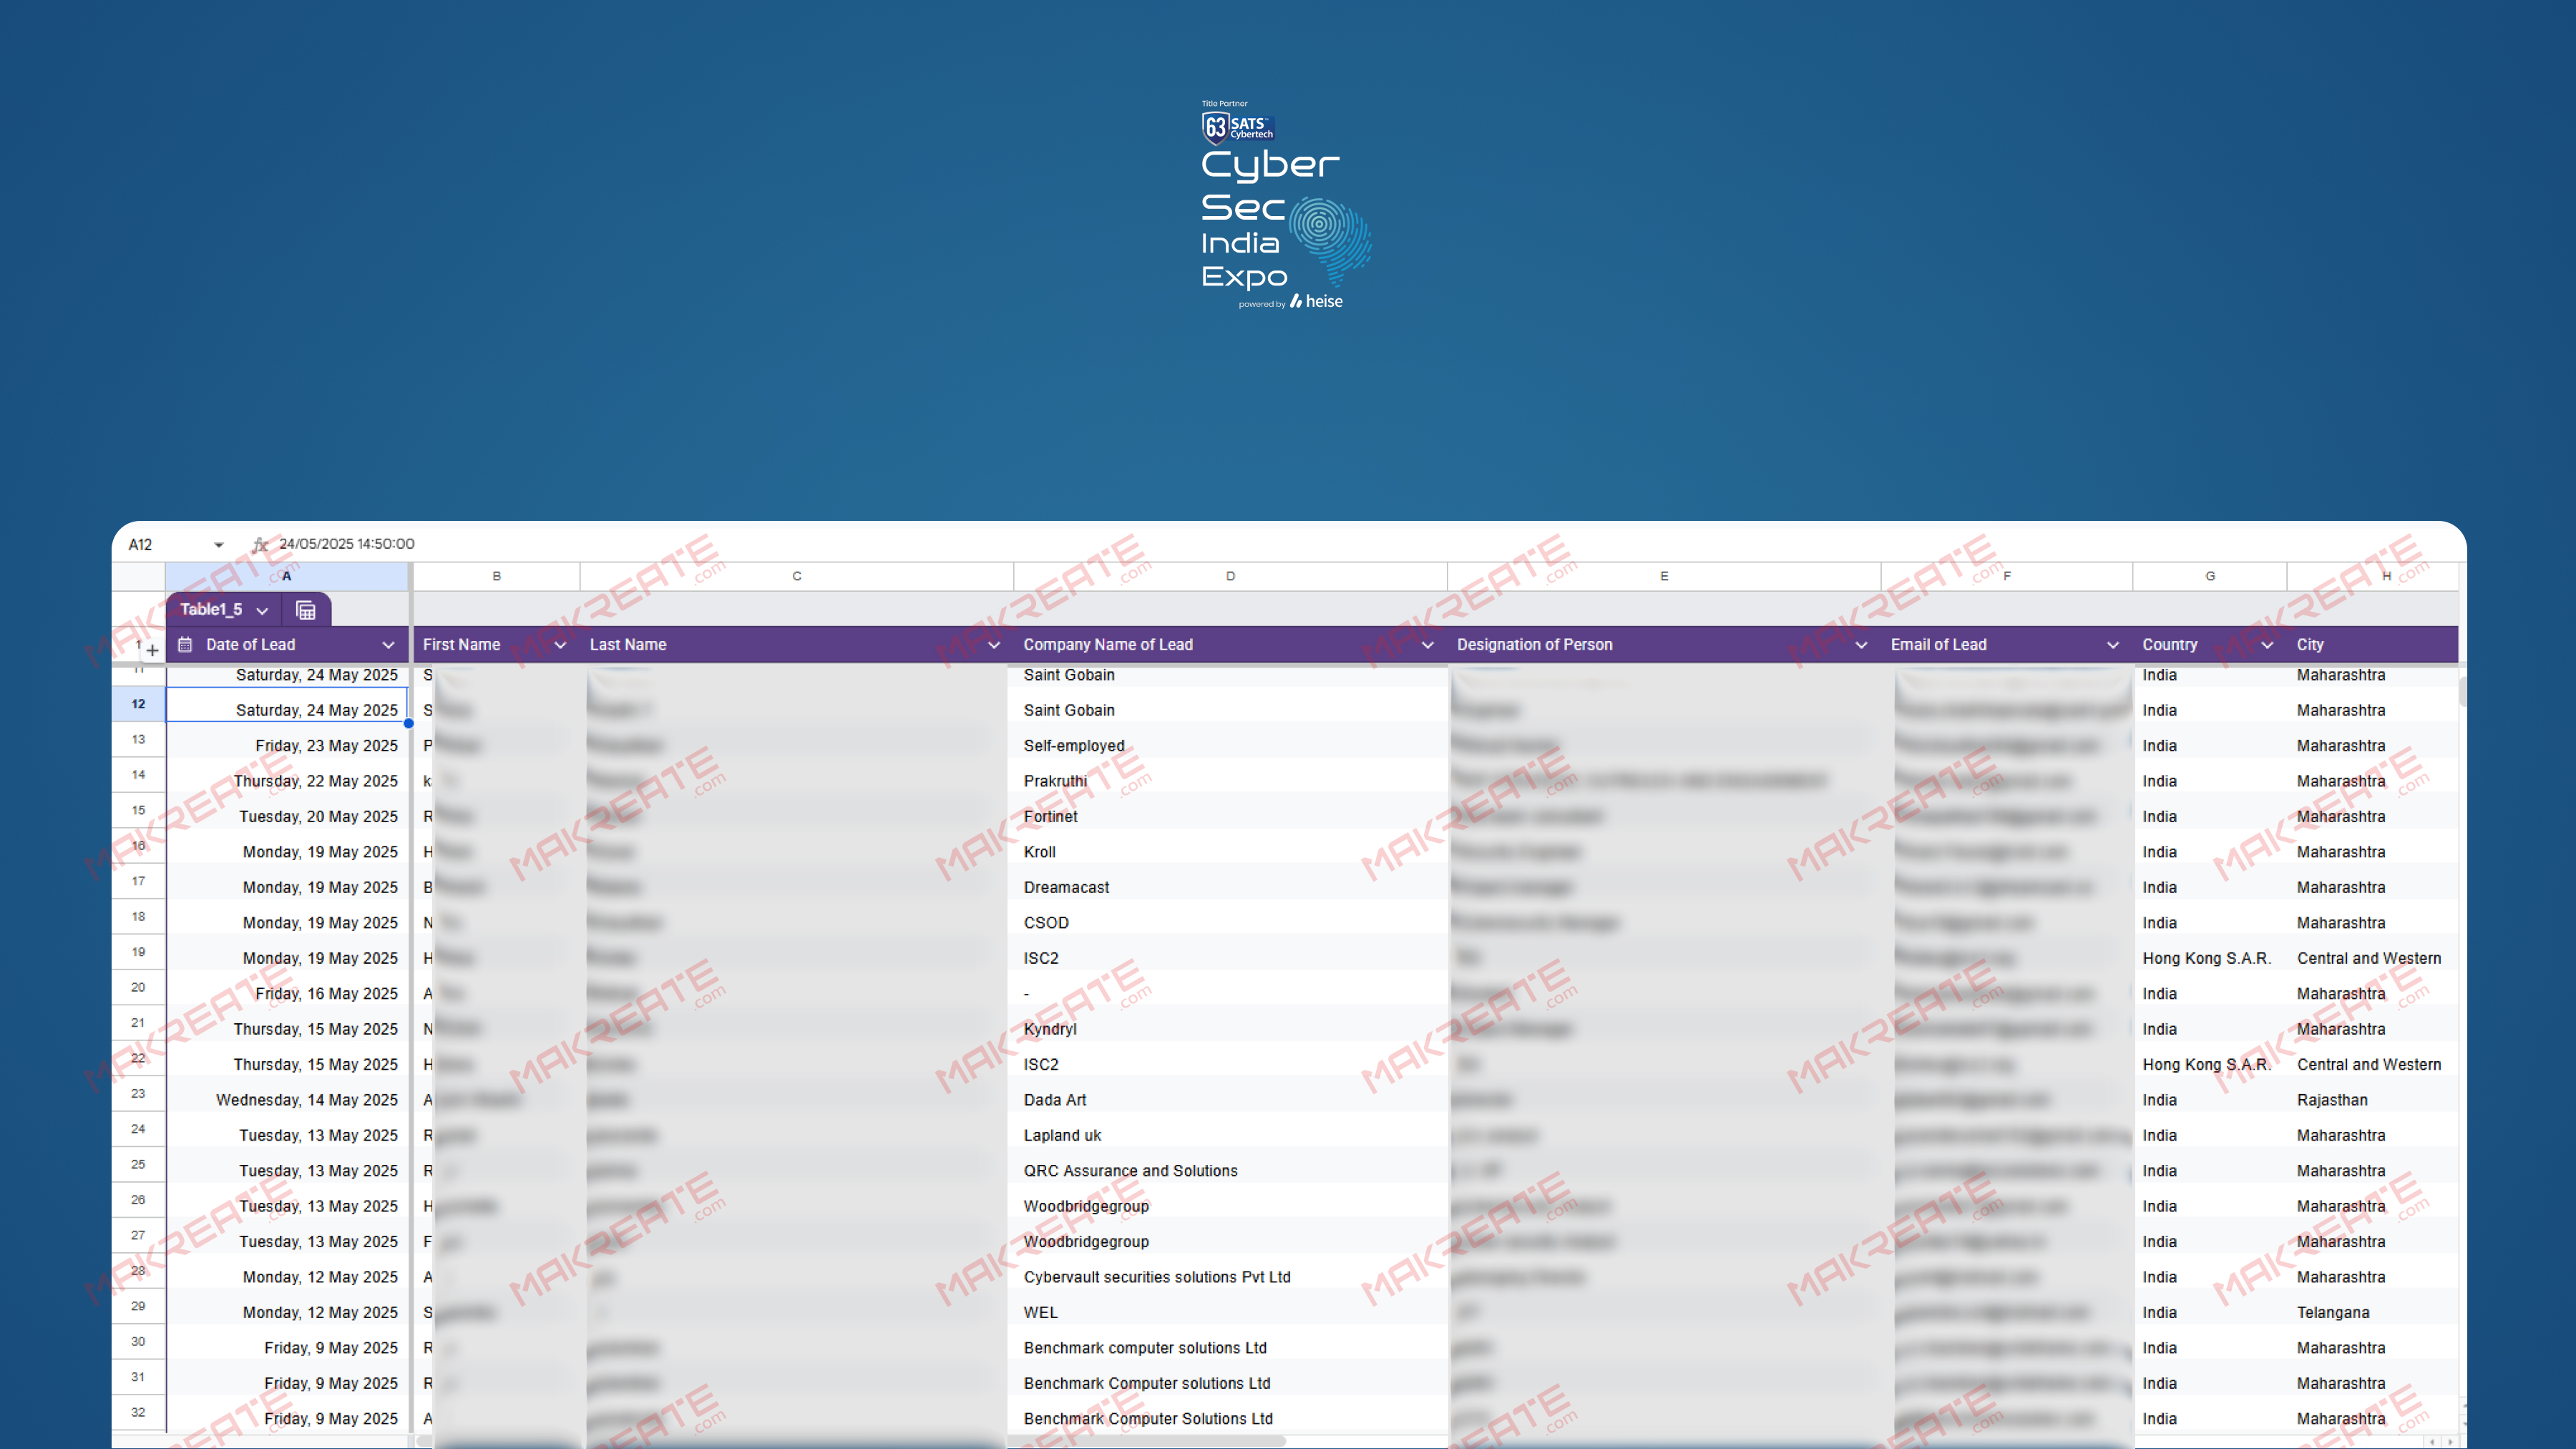This screenshot has height=1449, width=2576.
Task: Expand the Company Name of Lead filter
Action: click(1427, 645)
